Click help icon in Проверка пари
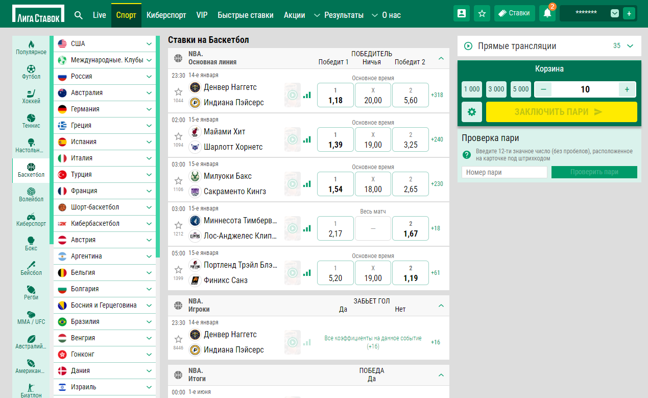This screenshot has width=648, height=398. tap(466, 155)
